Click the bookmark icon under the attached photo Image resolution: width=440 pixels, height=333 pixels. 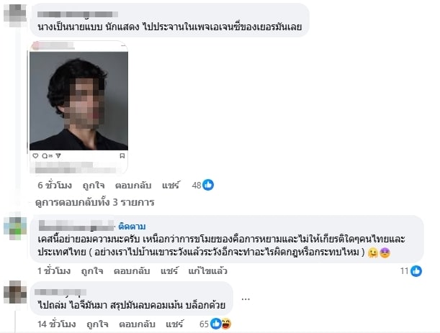pyautogui.click(x=122, y=155)
